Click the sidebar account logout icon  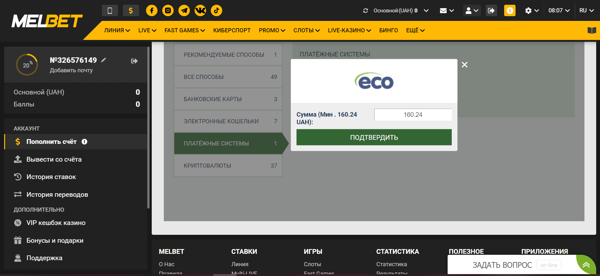pyautogui.click(x=134, y=61)
